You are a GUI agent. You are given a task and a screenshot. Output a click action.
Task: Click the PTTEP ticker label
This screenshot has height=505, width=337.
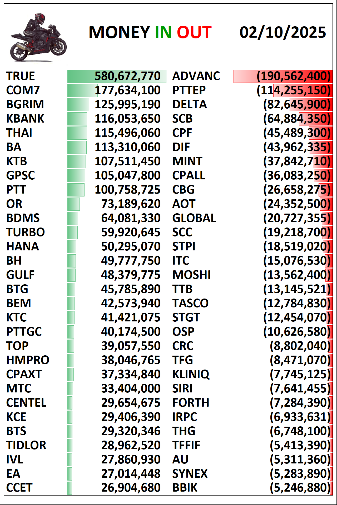pos(189,90)
